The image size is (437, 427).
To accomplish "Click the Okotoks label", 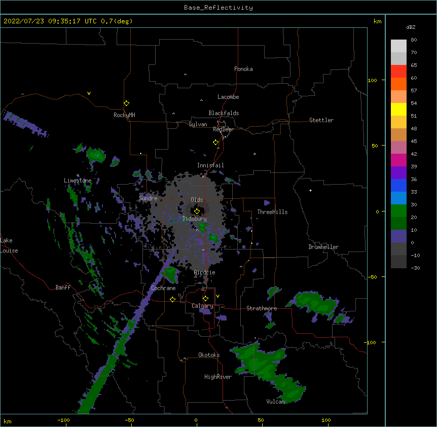I will point(209,355).
